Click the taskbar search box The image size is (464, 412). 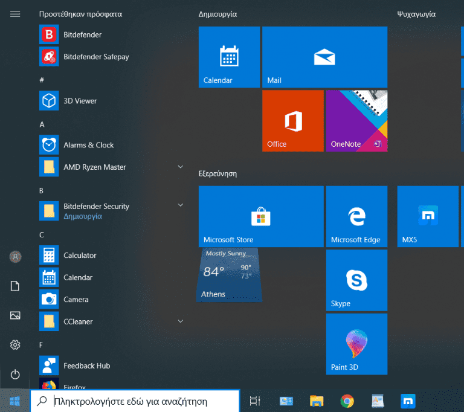coord(135,401)
